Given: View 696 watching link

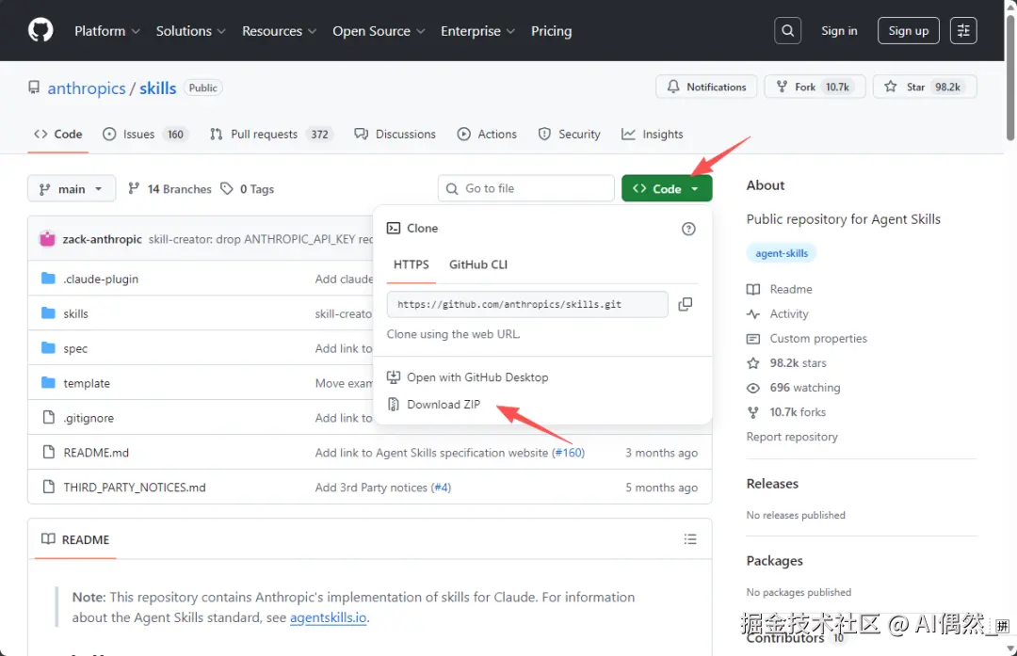Looking at the screenshot, I should coord(794,388).
